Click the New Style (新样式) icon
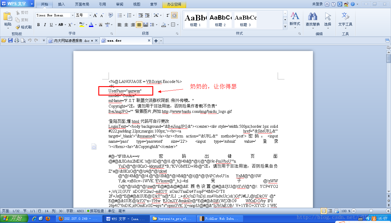Viewport: 391px width, 223px height. click(295, 19)
